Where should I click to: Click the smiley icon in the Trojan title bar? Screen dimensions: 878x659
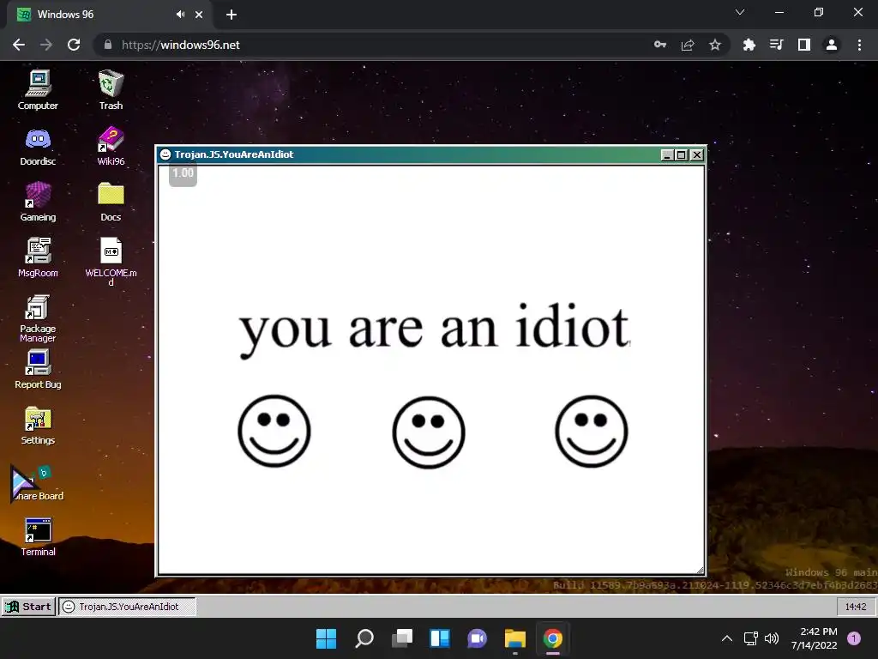(x=165, y=154)
